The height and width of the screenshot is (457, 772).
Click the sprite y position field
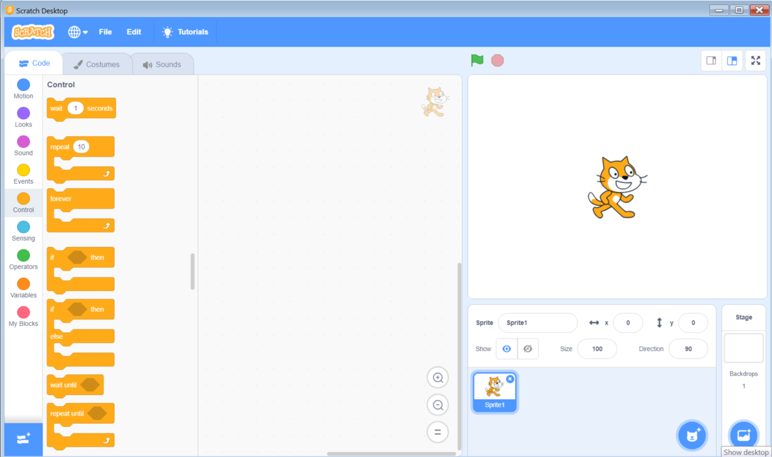[x=693, y=323]
